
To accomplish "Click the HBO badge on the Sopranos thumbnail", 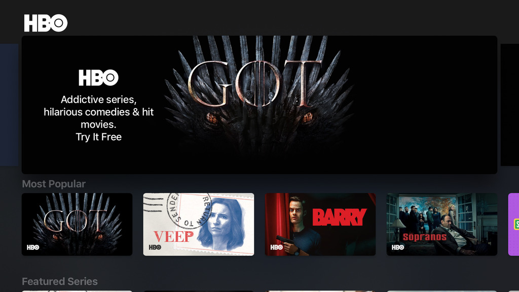I will (398, 247).
